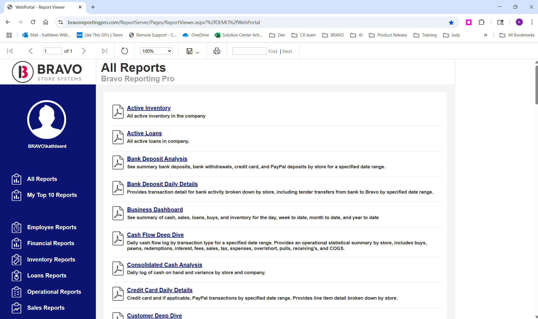Open the Training bookmarks folder

click(425, 35)
